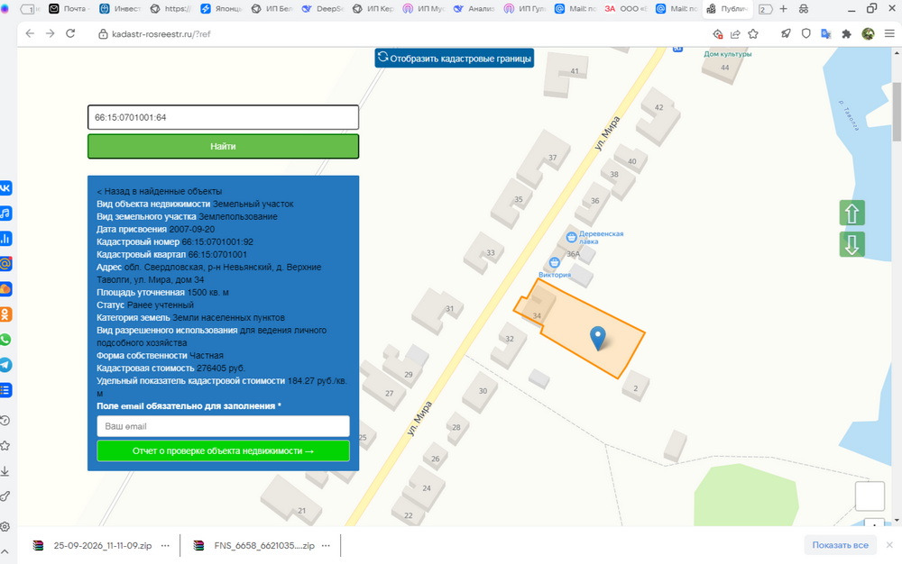Open browsing history in the sidebar
Image resolution: width=902 pixels, height=564 pixels.
[5, 421]
